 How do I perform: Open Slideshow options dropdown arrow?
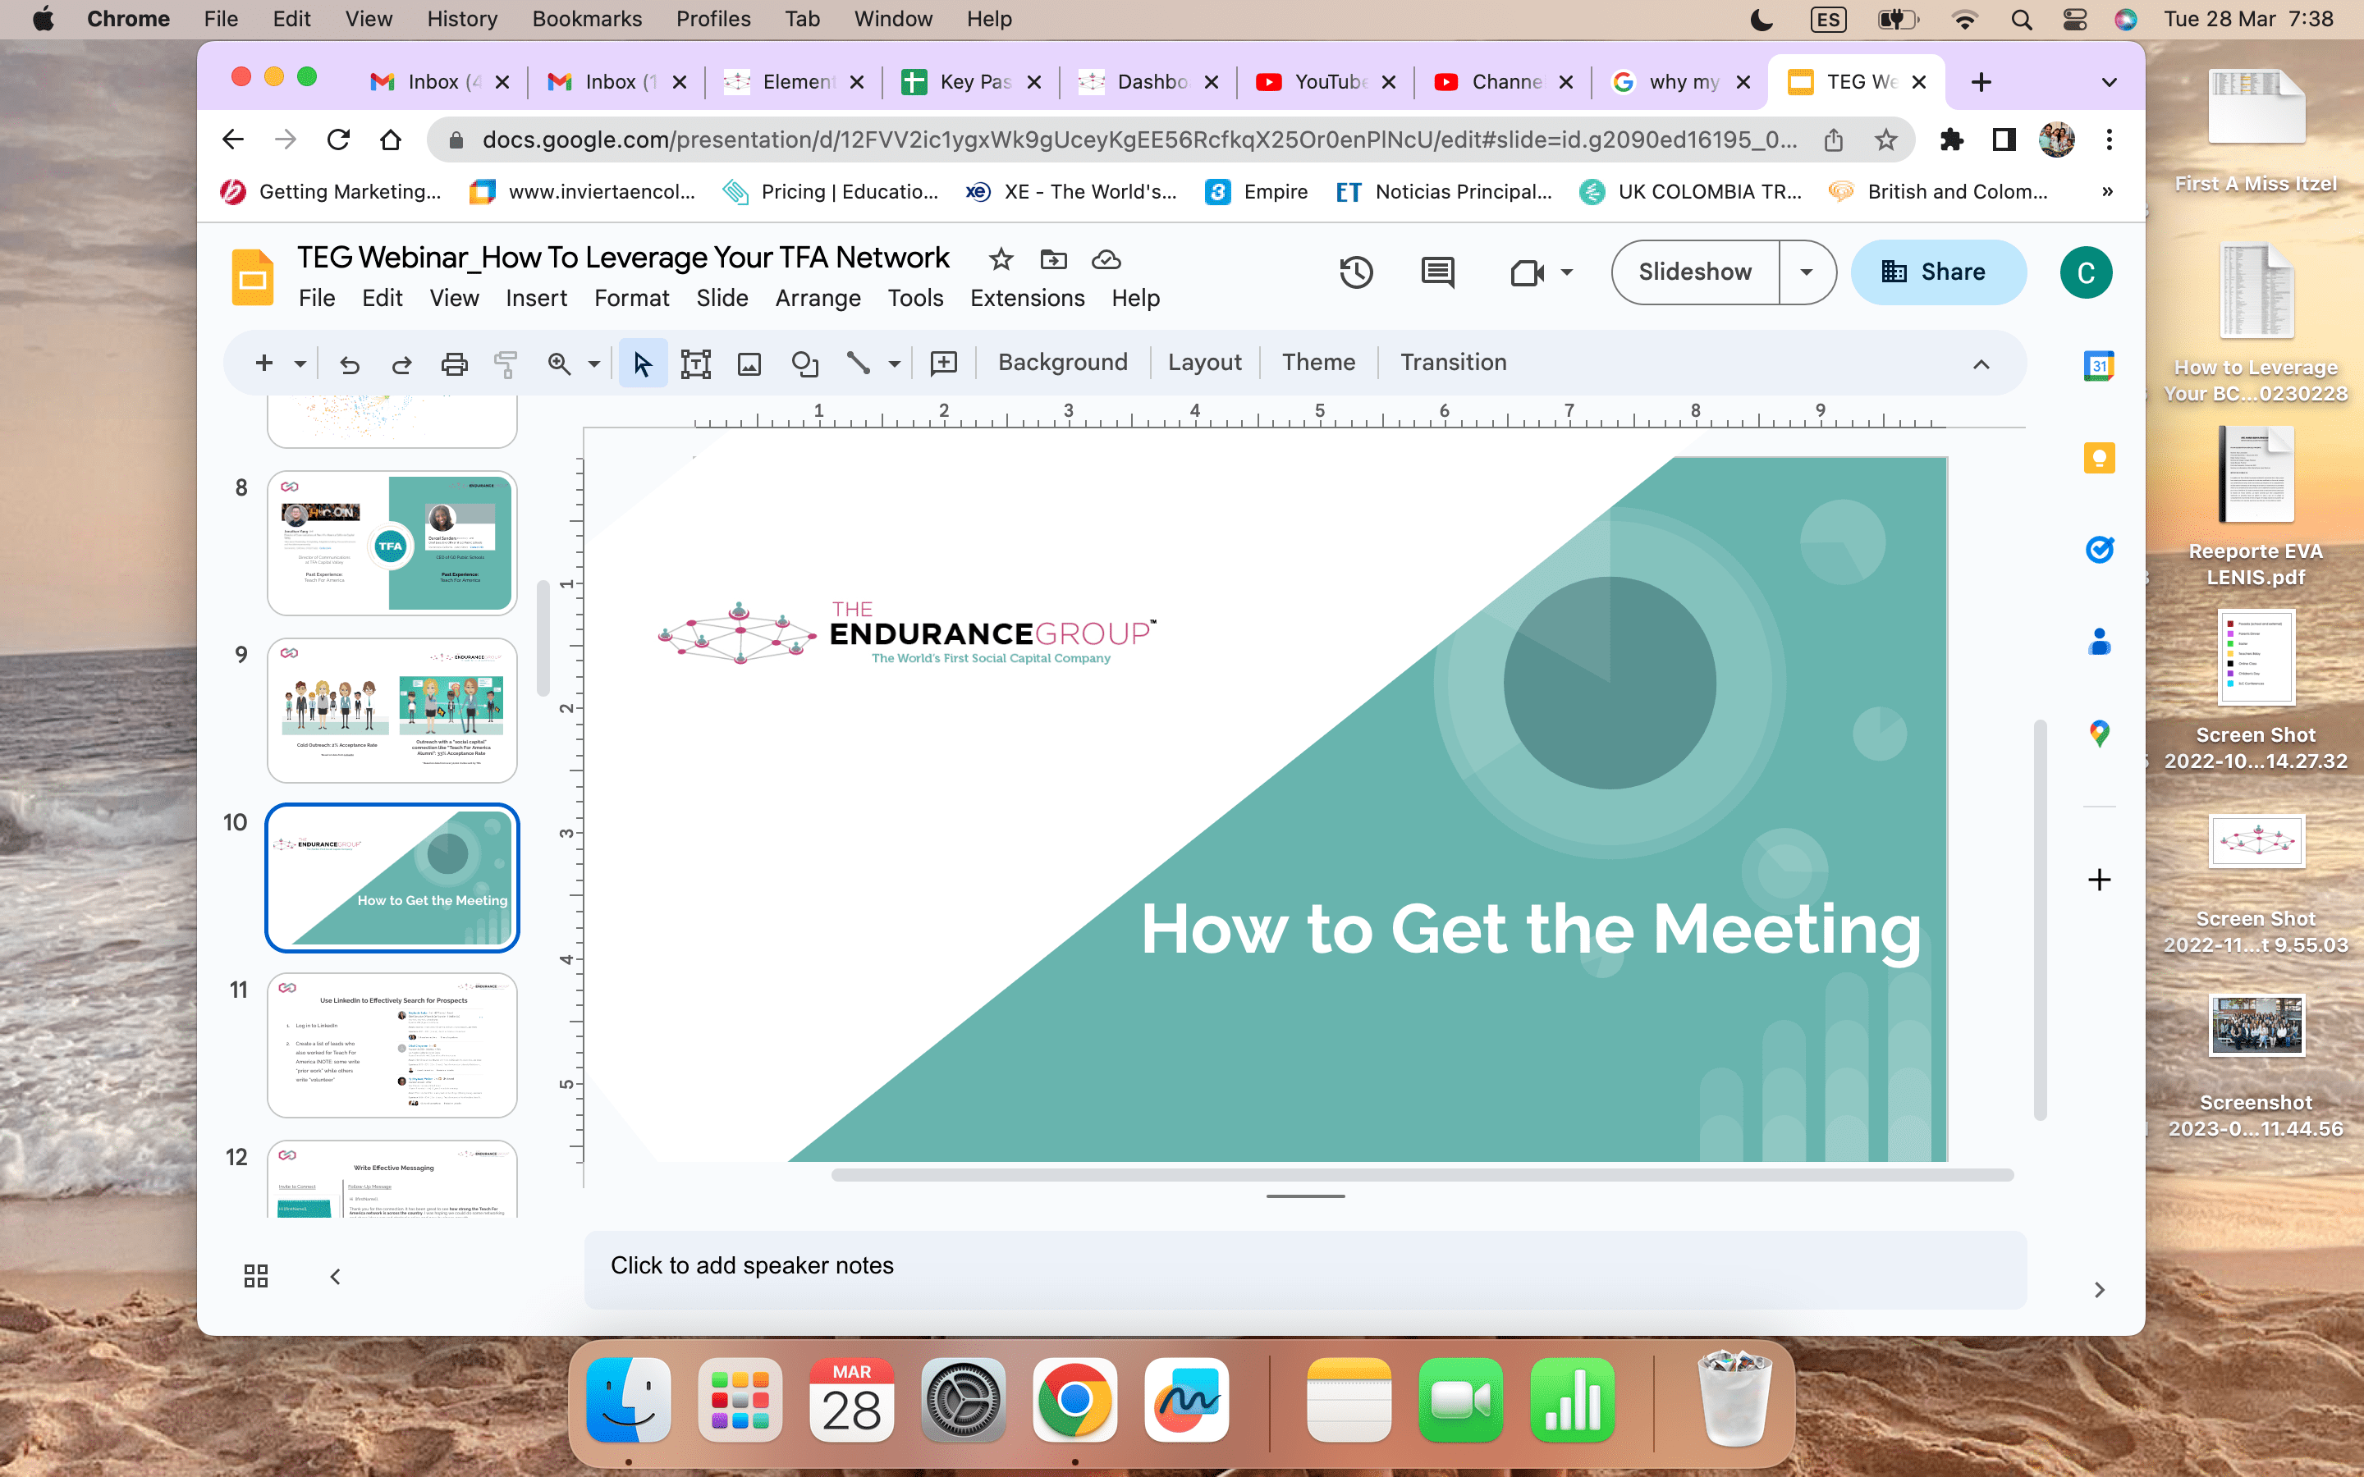pos(1806,272)
